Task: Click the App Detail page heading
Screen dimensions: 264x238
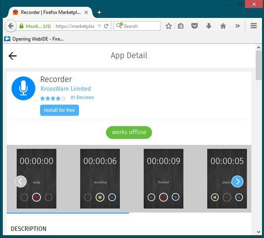Action: [x=129, y=56]
